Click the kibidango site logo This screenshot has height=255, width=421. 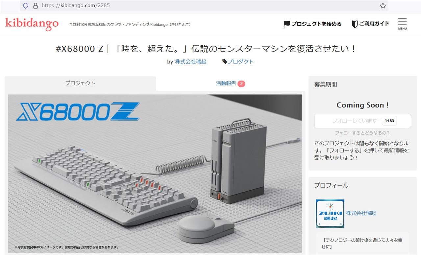[x=32, y=24]
